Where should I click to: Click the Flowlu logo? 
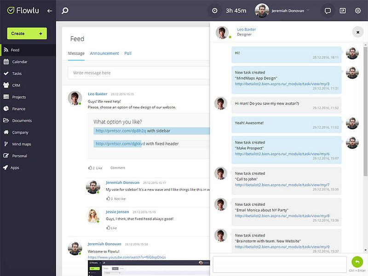tap(23, 11)
